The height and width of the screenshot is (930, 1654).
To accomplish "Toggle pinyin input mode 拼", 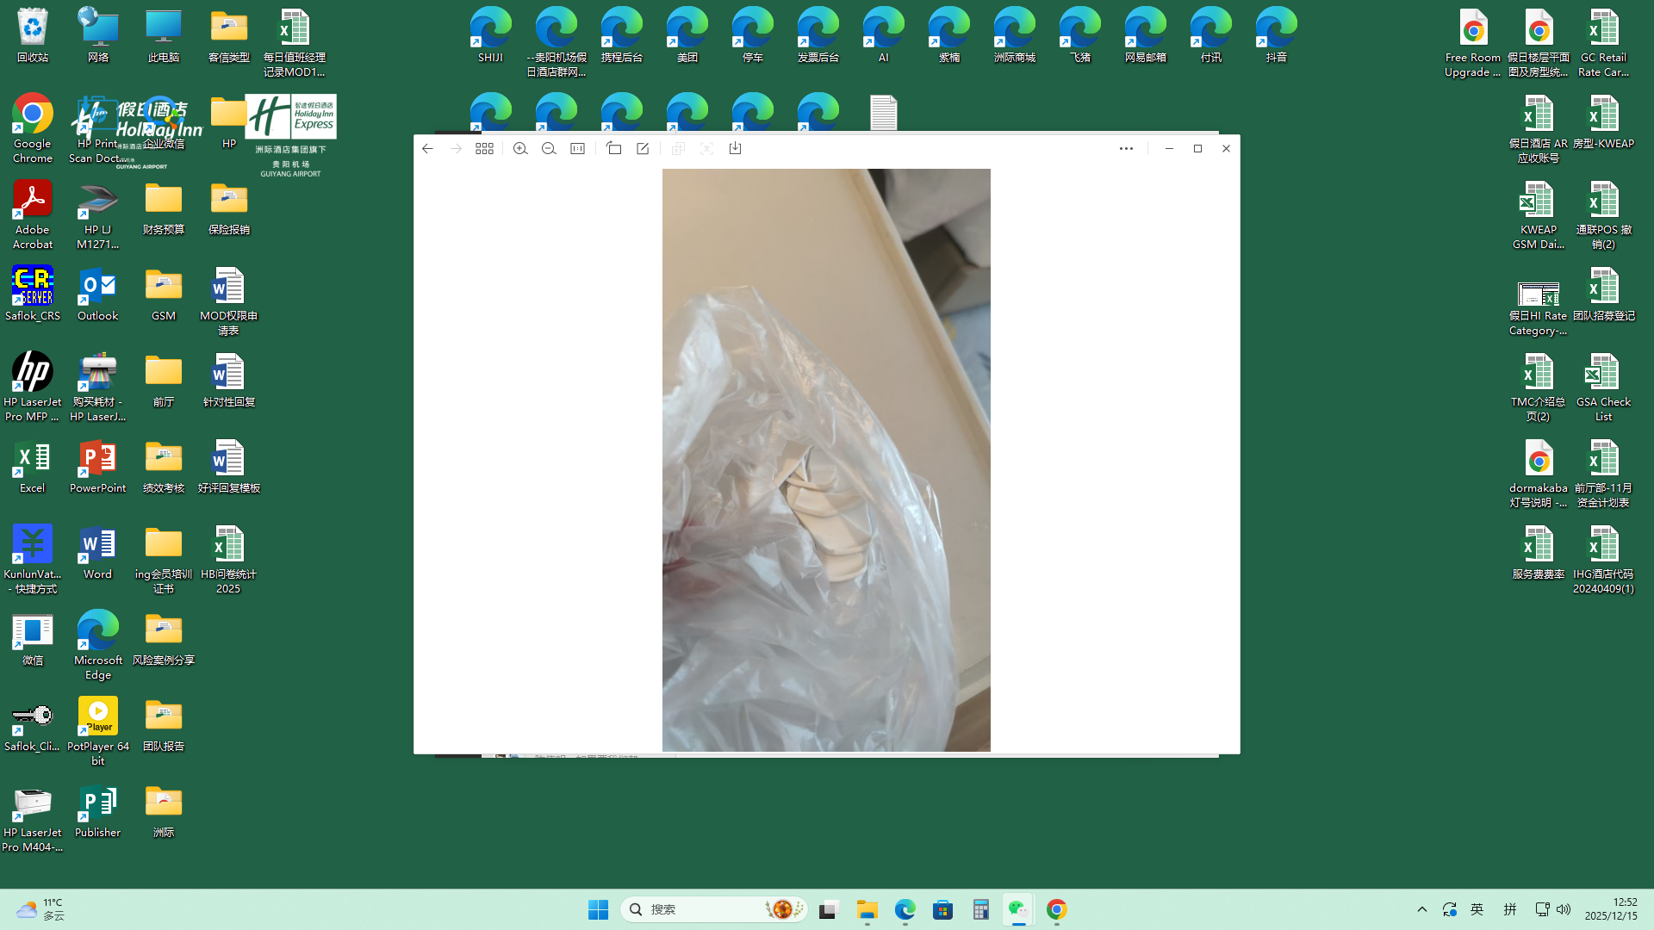I will tap(1509, 909).
